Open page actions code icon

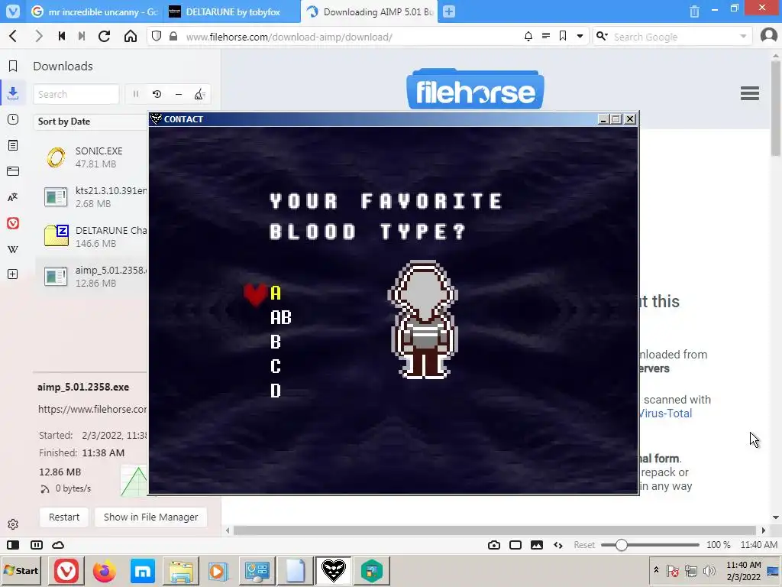coord(558,544)
